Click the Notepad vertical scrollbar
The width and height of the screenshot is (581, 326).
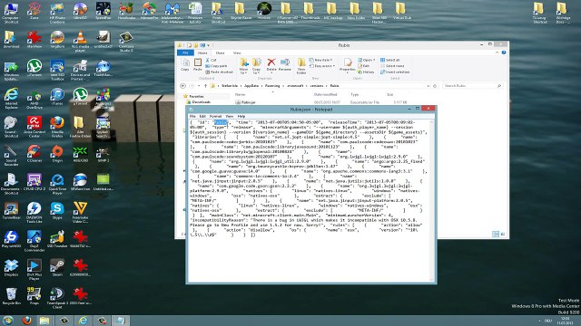[x=431, y=201]
